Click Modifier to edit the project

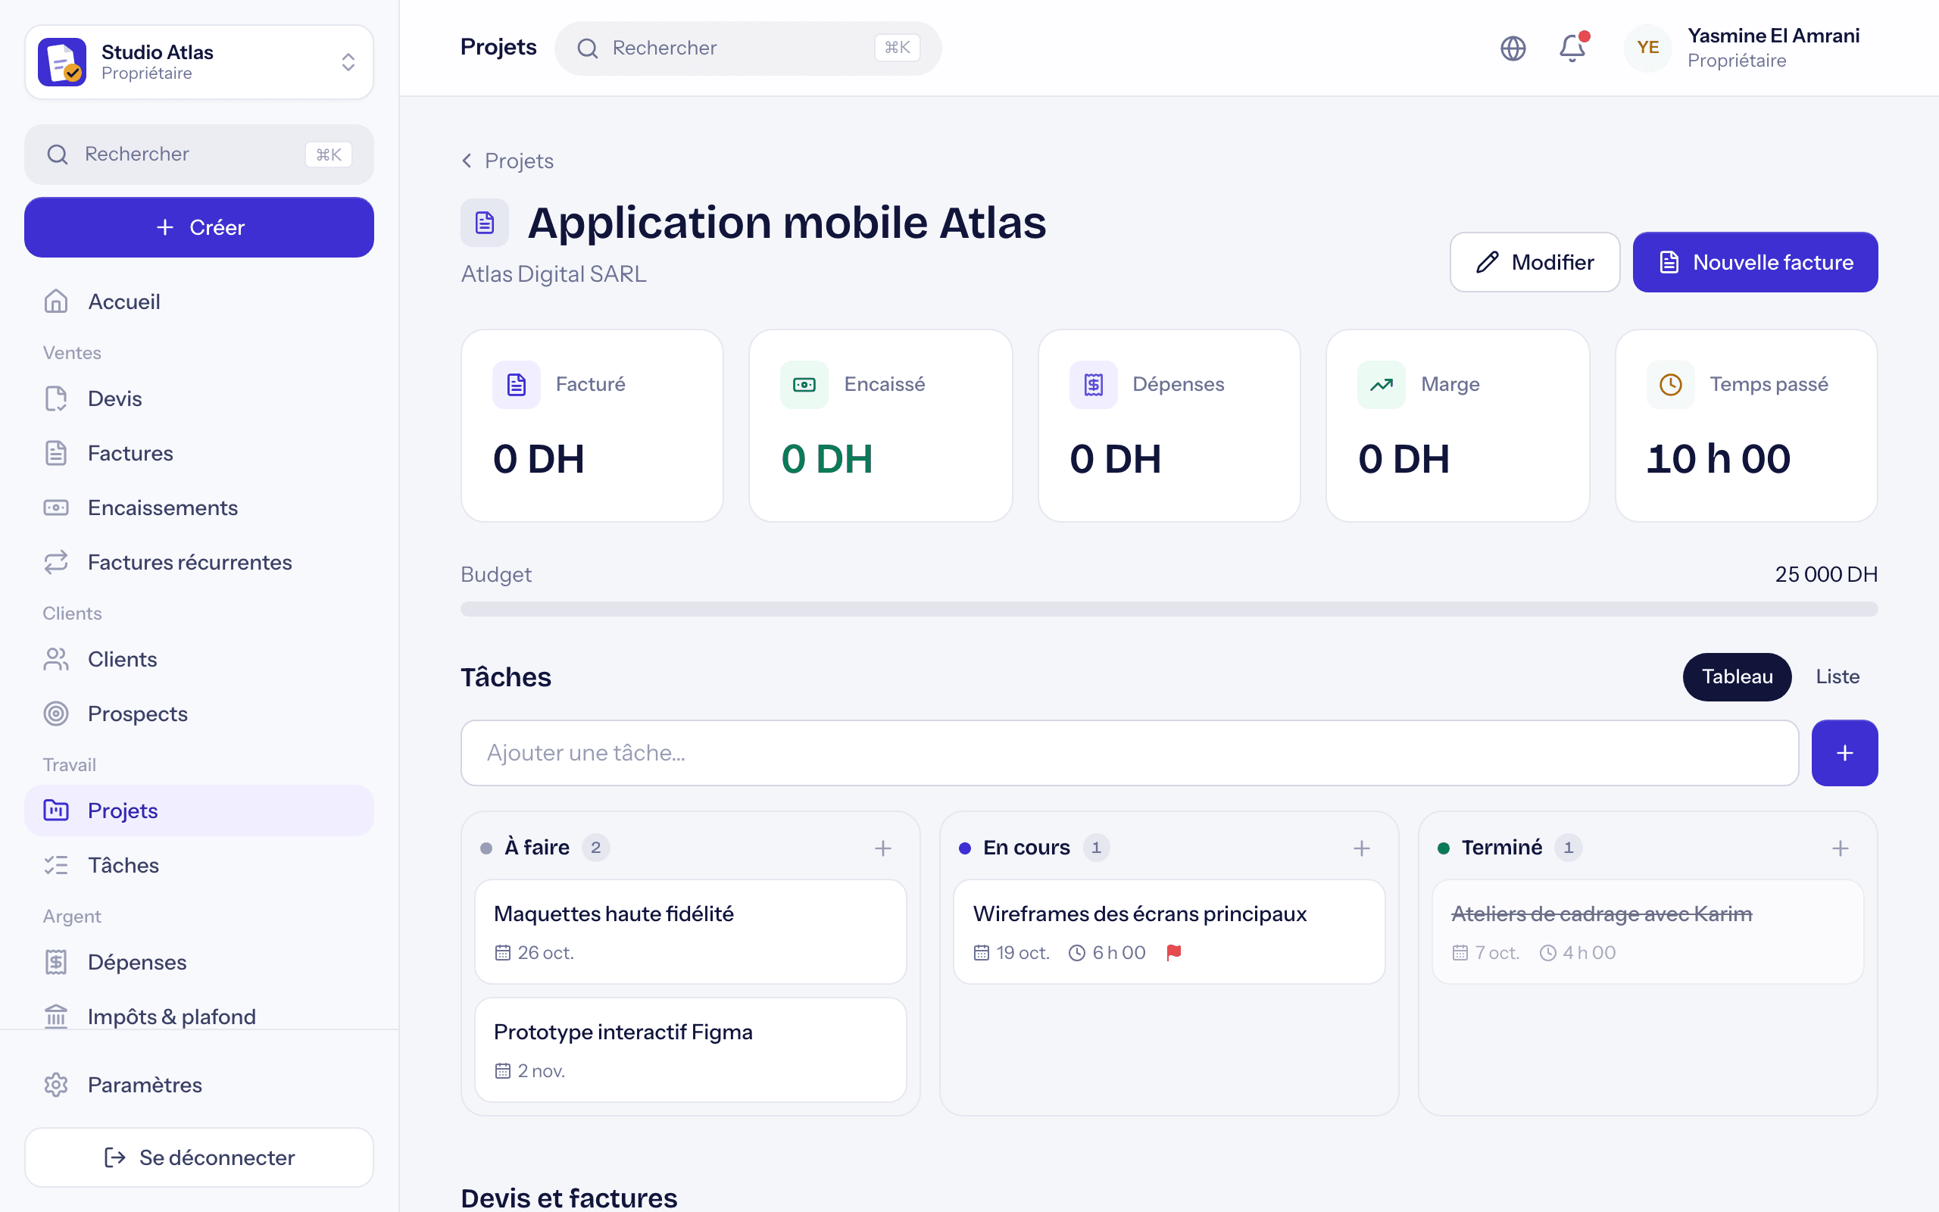point(1535,262)
